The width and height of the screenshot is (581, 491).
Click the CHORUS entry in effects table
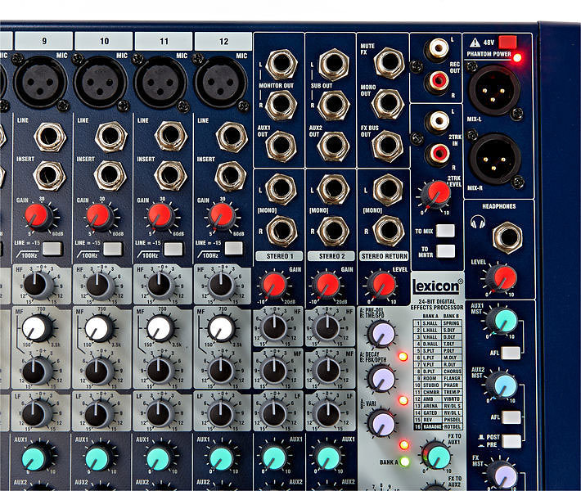point(452,372)
